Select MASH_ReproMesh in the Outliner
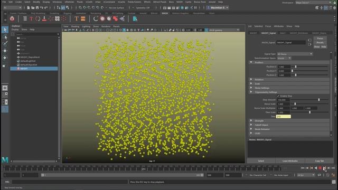Screen dimensions: 338x190 (x=30, y=57)
